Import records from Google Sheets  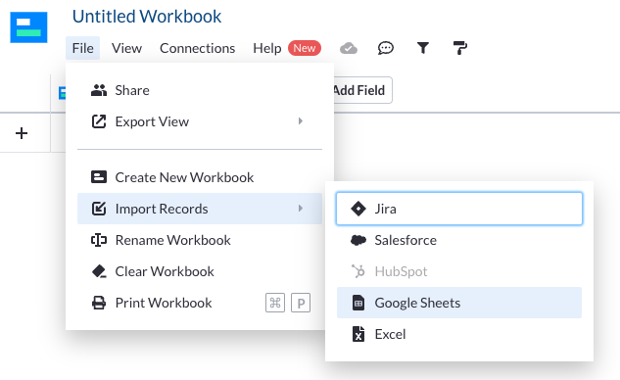(x=459, y=303)
